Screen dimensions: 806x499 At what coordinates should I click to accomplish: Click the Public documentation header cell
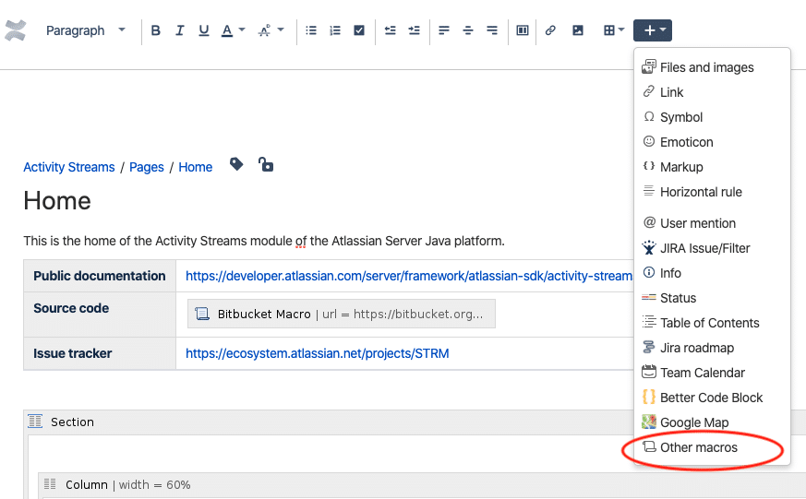pyautogui.click(x=100, y=276)
